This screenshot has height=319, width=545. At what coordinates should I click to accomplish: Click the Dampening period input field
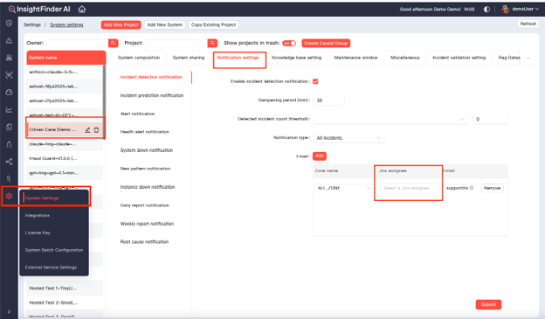pyautogui.click(x=328, y=101)
